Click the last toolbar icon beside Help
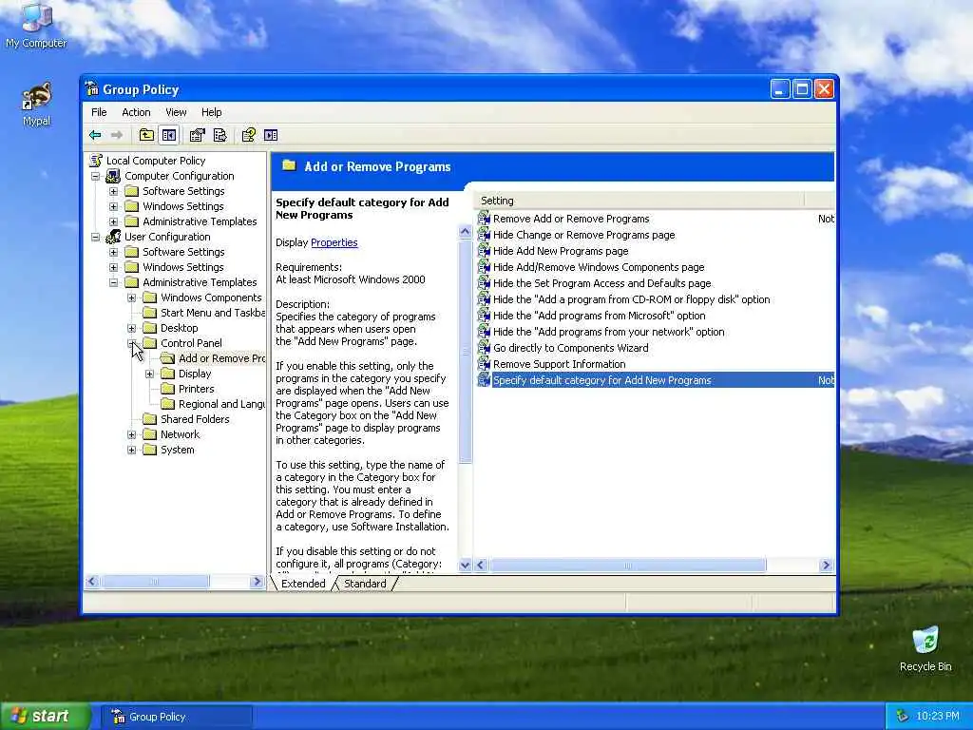The image size is (973, 730). click(x=271, y=135)
